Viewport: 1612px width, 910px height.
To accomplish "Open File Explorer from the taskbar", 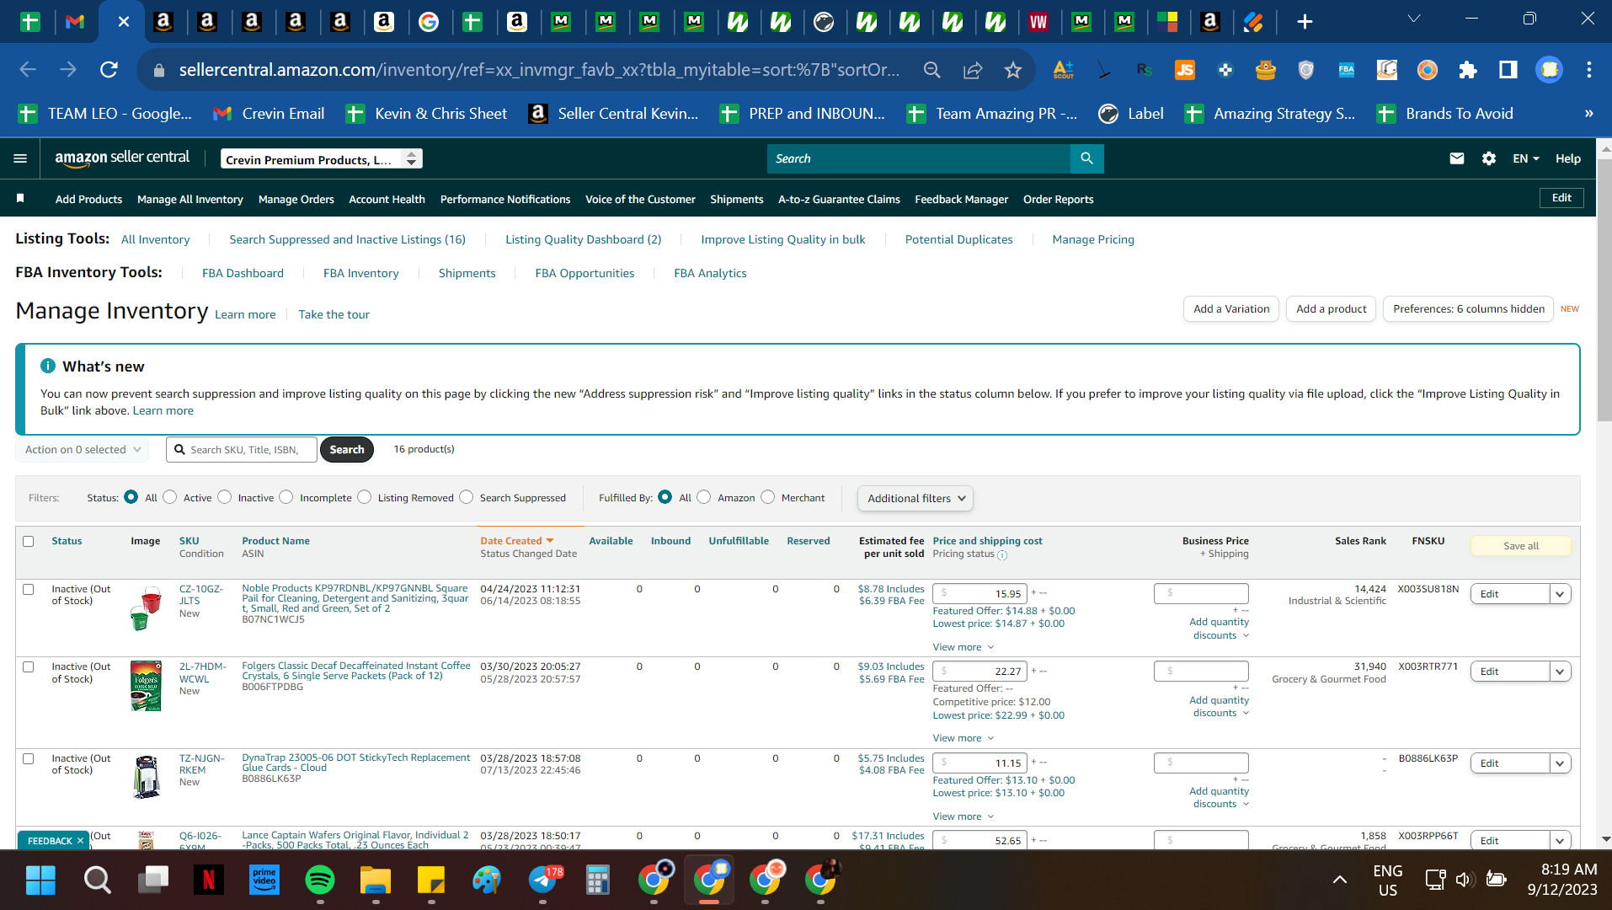I will (x=375, y=881).
